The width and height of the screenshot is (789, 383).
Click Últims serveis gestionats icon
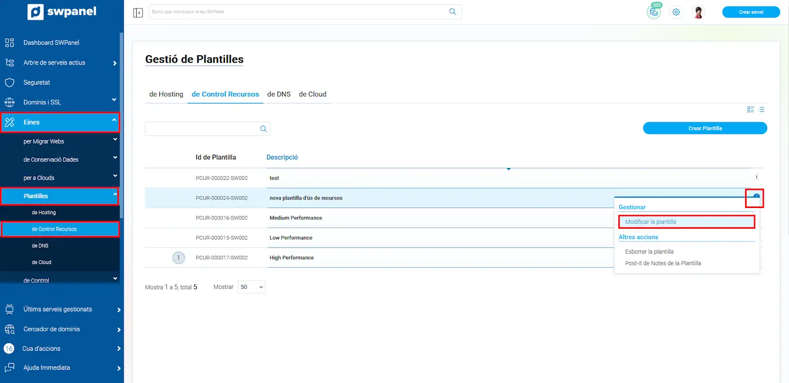coord(9,309)
